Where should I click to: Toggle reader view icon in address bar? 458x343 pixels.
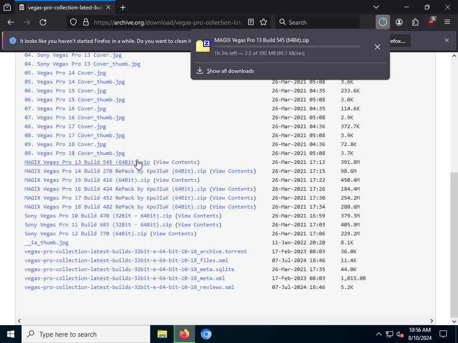(251, 22)
